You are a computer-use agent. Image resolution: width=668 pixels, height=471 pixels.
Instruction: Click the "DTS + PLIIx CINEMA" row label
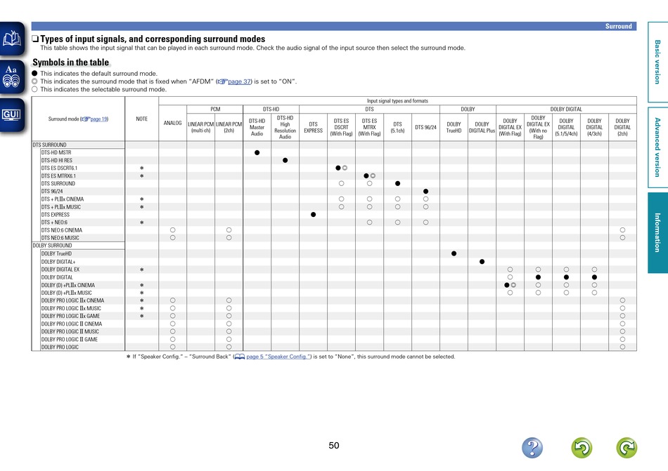62,199
